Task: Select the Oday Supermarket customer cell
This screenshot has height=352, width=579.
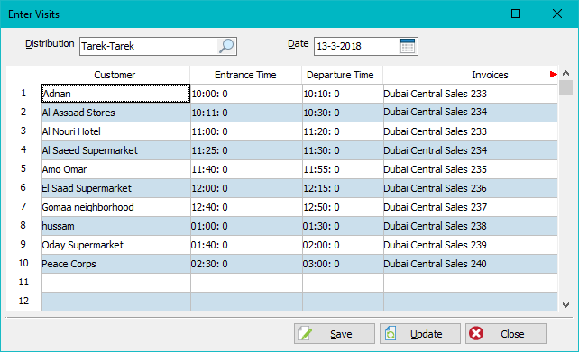Action: click(115, 245)
